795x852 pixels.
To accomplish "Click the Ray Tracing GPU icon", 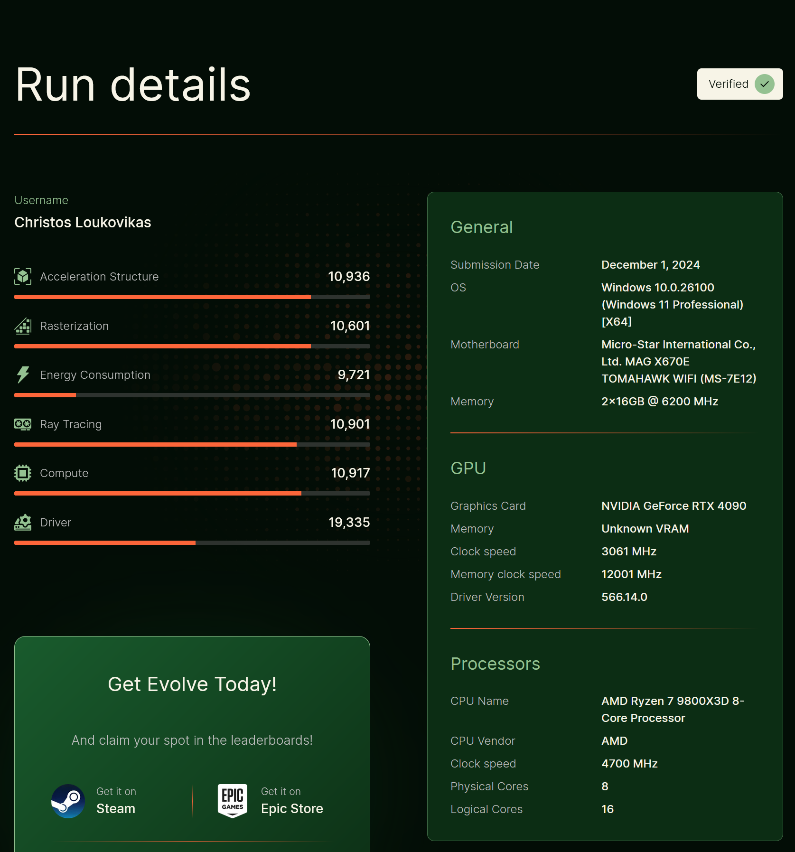I will (x=23, y=424).
